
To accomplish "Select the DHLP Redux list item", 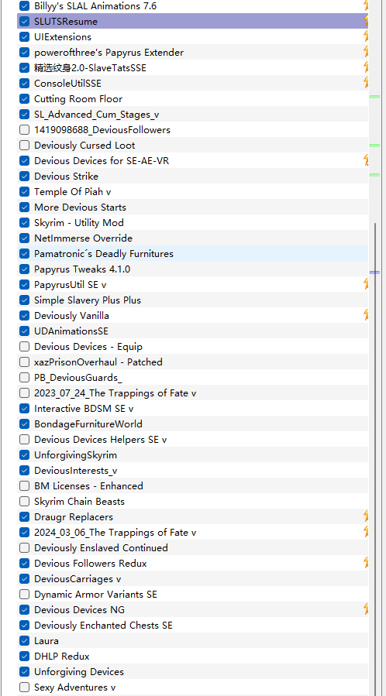I will click(x=193, y=656).
